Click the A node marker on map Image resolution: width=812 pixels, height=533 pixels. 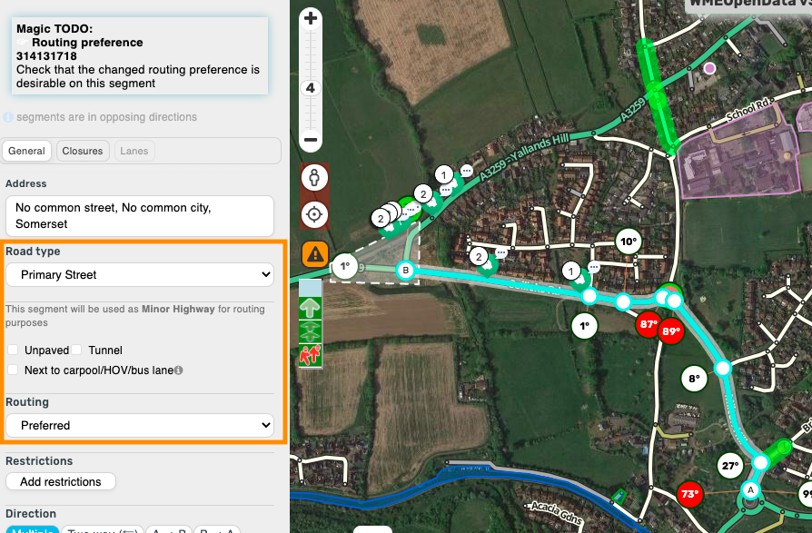750,489
